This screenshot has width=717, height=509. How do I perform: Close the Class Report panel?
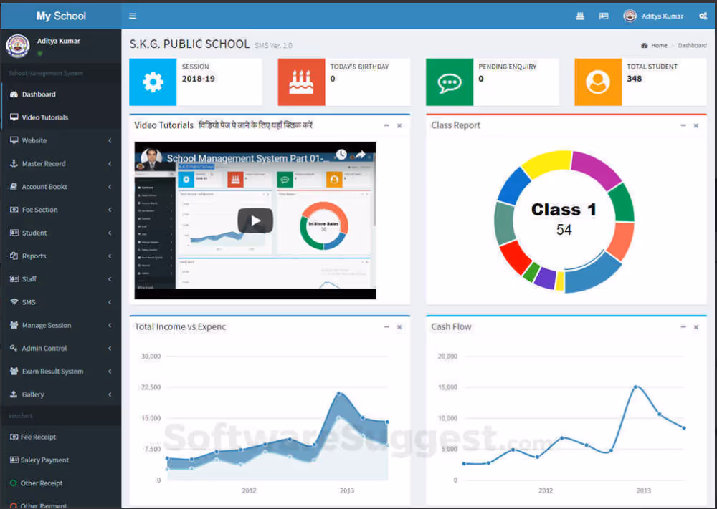click(696, 125)
